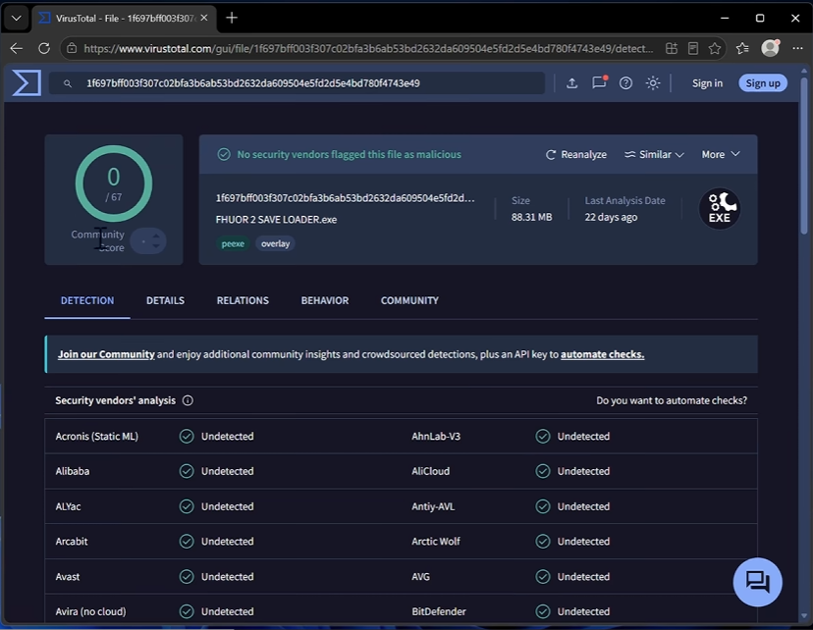Click the Avast vendor name
This screenshot has height=630, width=813.
point(68,577)
